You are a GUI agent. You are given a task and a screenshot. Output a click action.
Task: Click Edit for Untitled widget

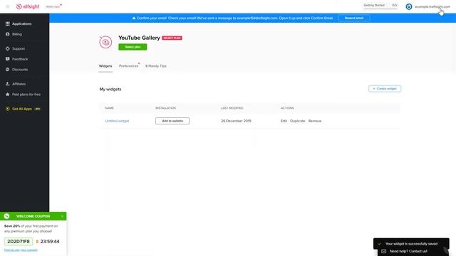[x=284, y=121]
